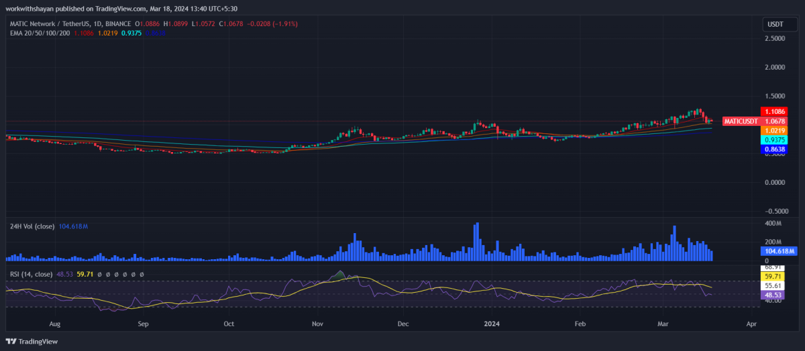This screenshot has height=351, width=805.
Task: Click the TradingView logo icon
Action: pos(12,341)
